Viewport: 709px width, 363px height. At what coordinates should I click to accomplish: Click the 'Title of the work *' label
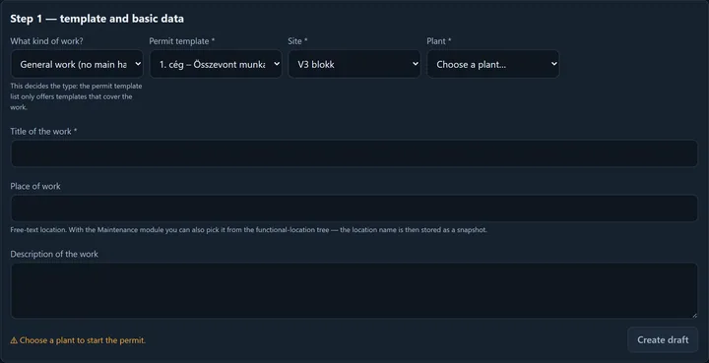point(43,132)
